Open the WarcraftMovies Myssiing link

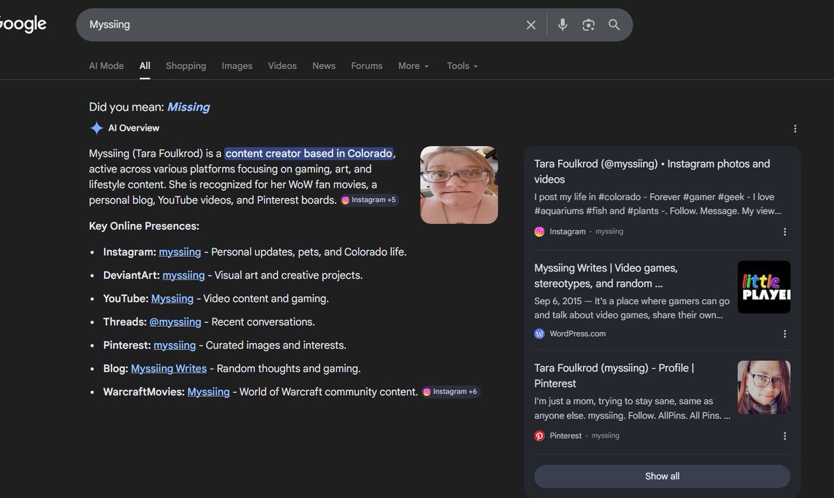click(208, 392)
